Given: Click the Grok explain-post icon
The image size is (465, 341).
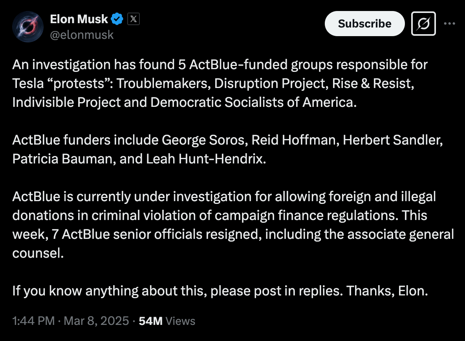Looking at the screenshot, I should [x=423, y=24].
